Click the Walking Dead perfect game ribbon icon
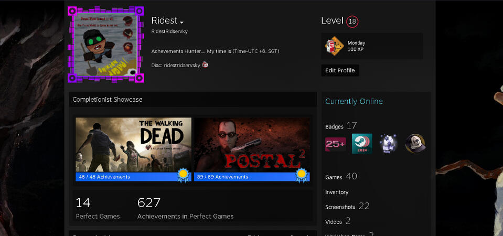 (183, 175)
